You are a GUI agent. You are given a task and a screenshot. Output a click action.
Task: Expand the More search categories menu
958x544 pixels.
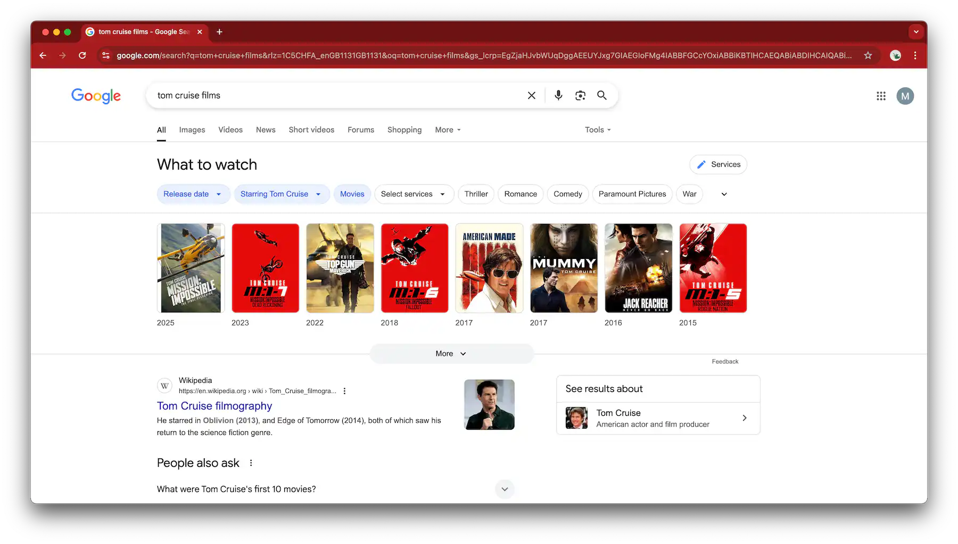click(x=448, y=130)
